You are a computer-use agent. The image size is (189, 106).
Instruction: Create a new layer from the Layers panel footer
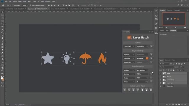point(182,104)
